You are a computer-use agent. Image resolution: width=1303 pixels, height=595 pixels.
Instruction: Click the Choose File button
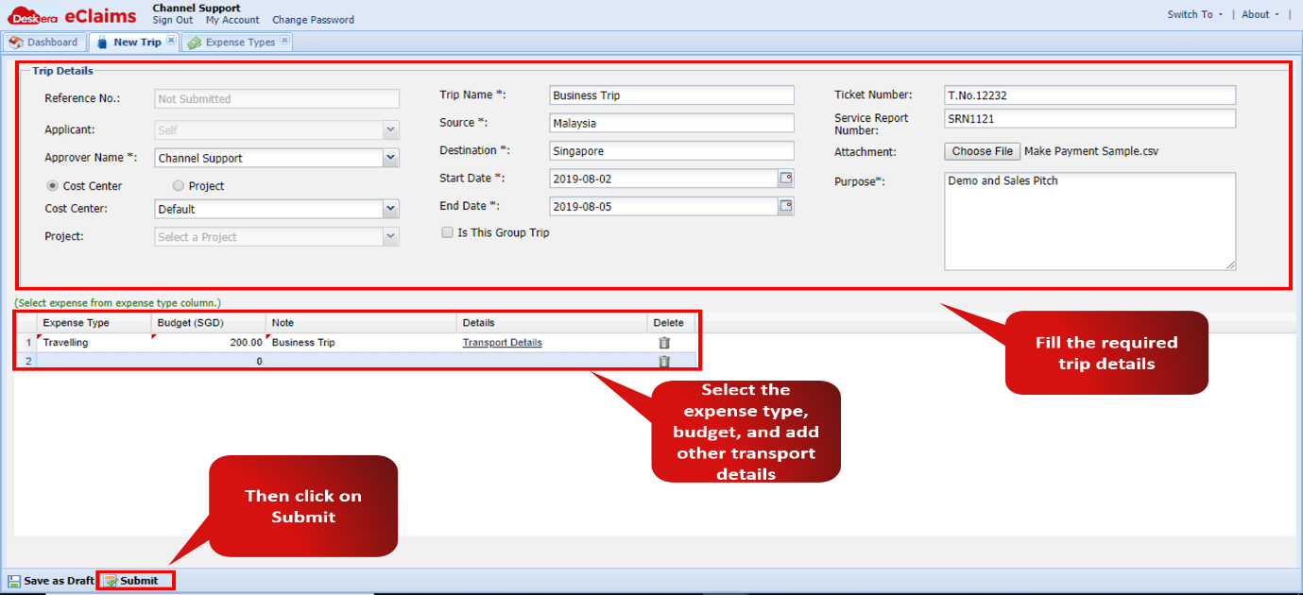point(982,151)
